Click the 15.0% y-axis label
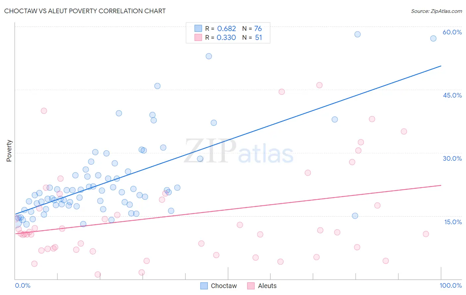Screen dimensions: 466x295 pos(453,222)
